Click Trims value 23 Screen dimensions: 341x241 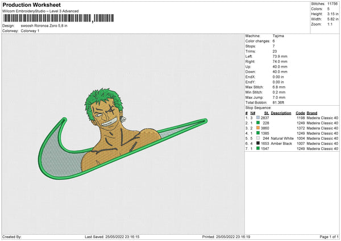275,51
